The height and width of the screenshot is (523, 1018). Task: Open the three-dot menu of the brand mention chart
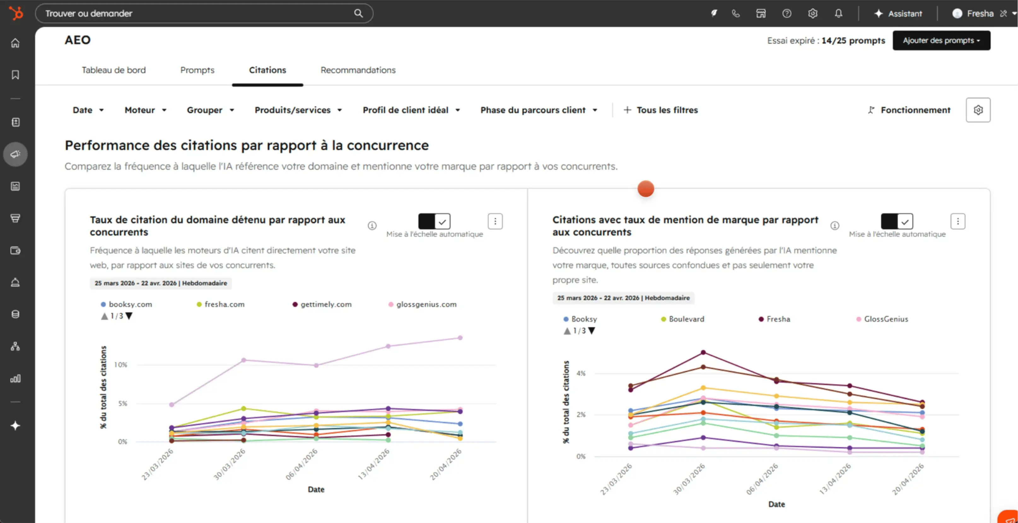point(957,221)
